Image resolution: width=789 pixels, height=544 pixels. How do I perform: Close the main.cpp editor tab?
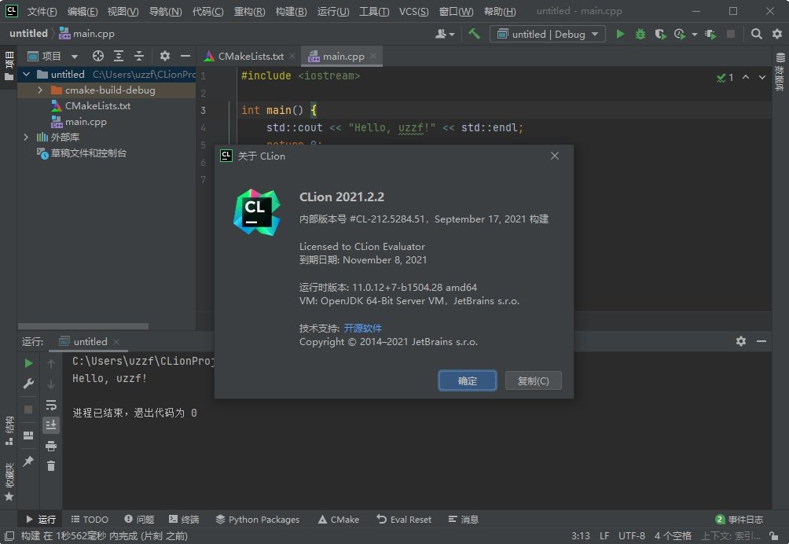[372, 57]
